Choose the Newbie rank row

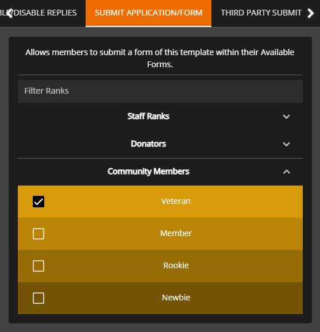[160, 298]
